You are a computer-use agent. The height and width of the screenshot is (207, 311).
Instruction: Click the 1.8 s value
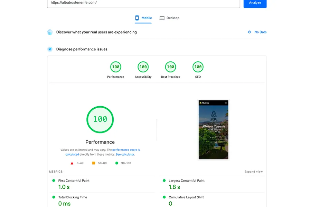[x=175, y=187]
